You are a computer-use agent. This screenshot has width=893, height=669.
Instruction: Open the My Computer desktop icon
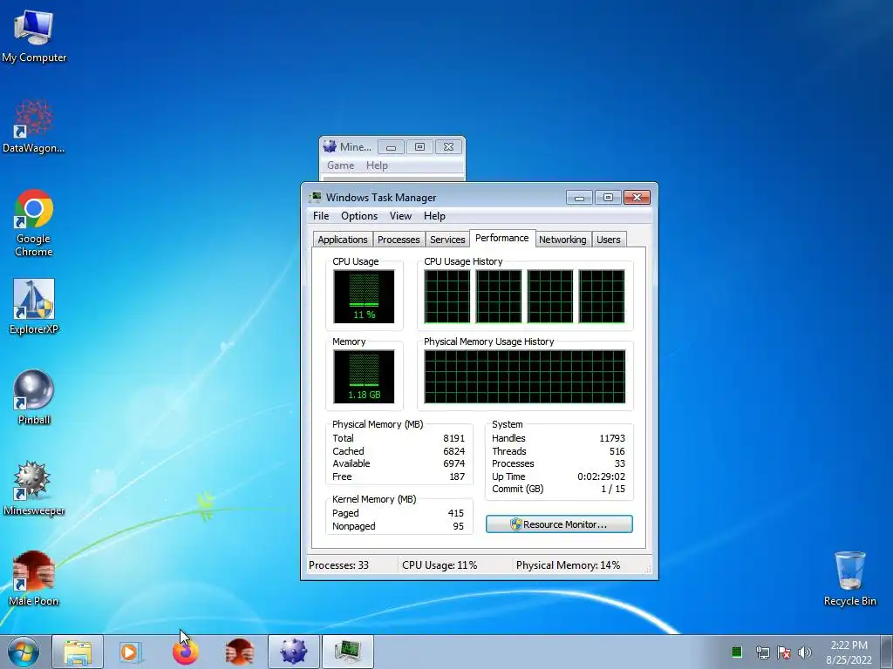point(34,35)
